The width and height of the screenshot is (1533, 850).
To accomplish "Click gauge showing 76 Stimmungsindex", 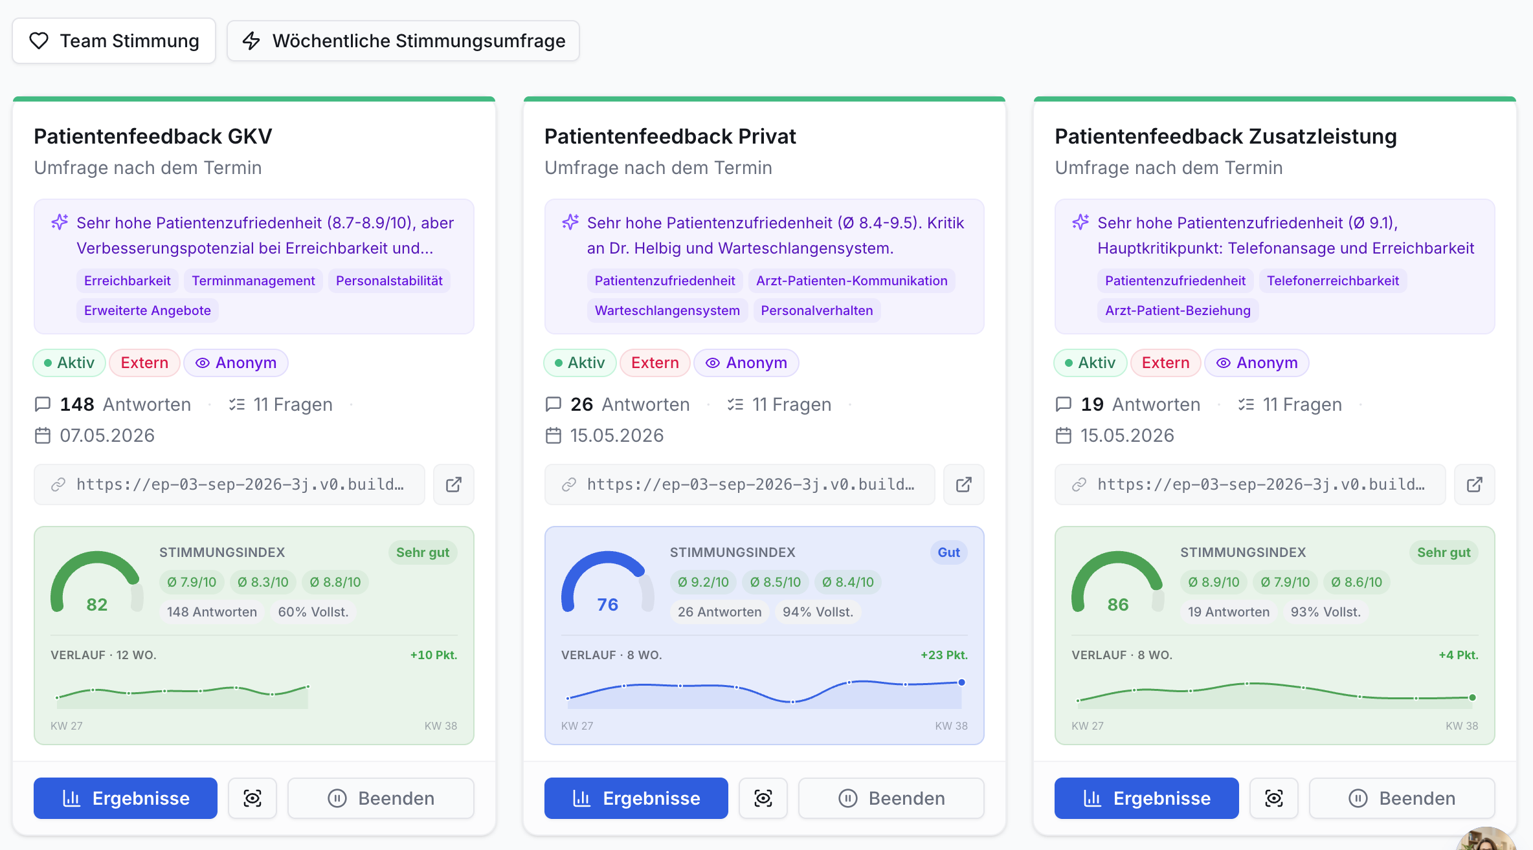I will click(x=607, y=582).
